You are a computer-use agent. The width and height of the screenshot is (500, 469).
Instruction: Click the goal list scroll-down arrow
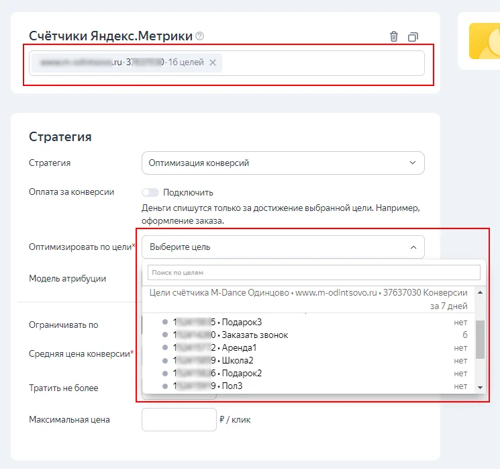(x=481, y=388)
